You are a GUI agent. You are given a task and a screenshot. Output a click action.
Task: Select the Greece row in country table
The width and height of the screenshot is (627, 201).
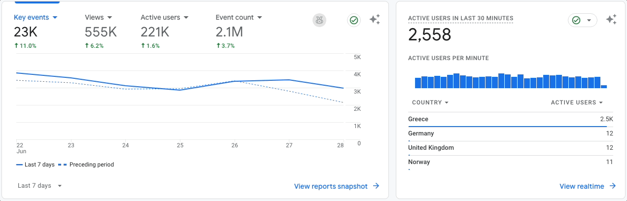pos(510,119)
